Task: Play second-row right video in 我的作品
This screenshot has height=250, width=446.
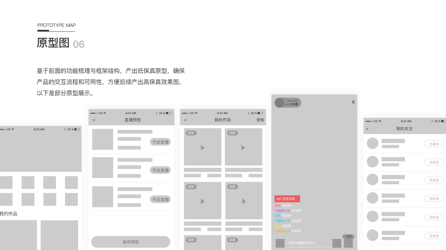Action: [244, 201]
